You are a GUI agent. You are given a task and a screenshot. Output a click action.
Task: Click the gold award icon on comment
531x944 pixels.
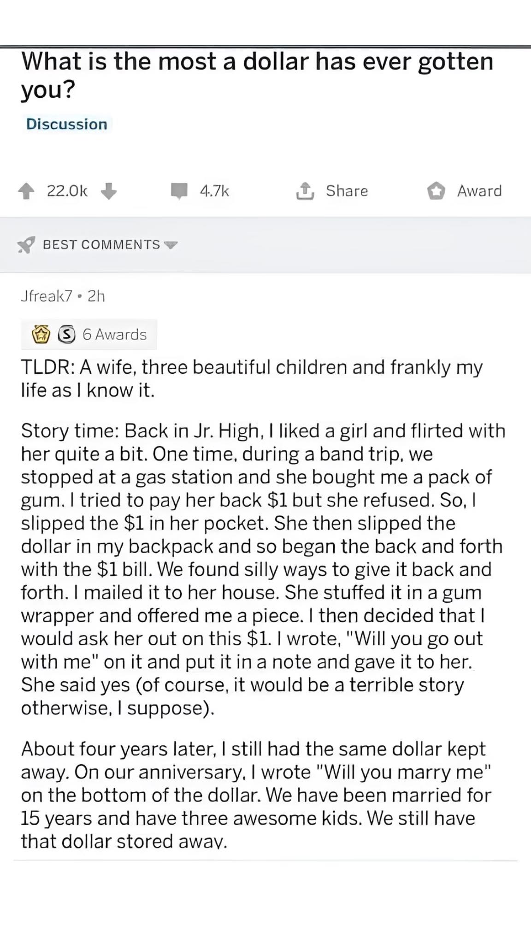41,335
